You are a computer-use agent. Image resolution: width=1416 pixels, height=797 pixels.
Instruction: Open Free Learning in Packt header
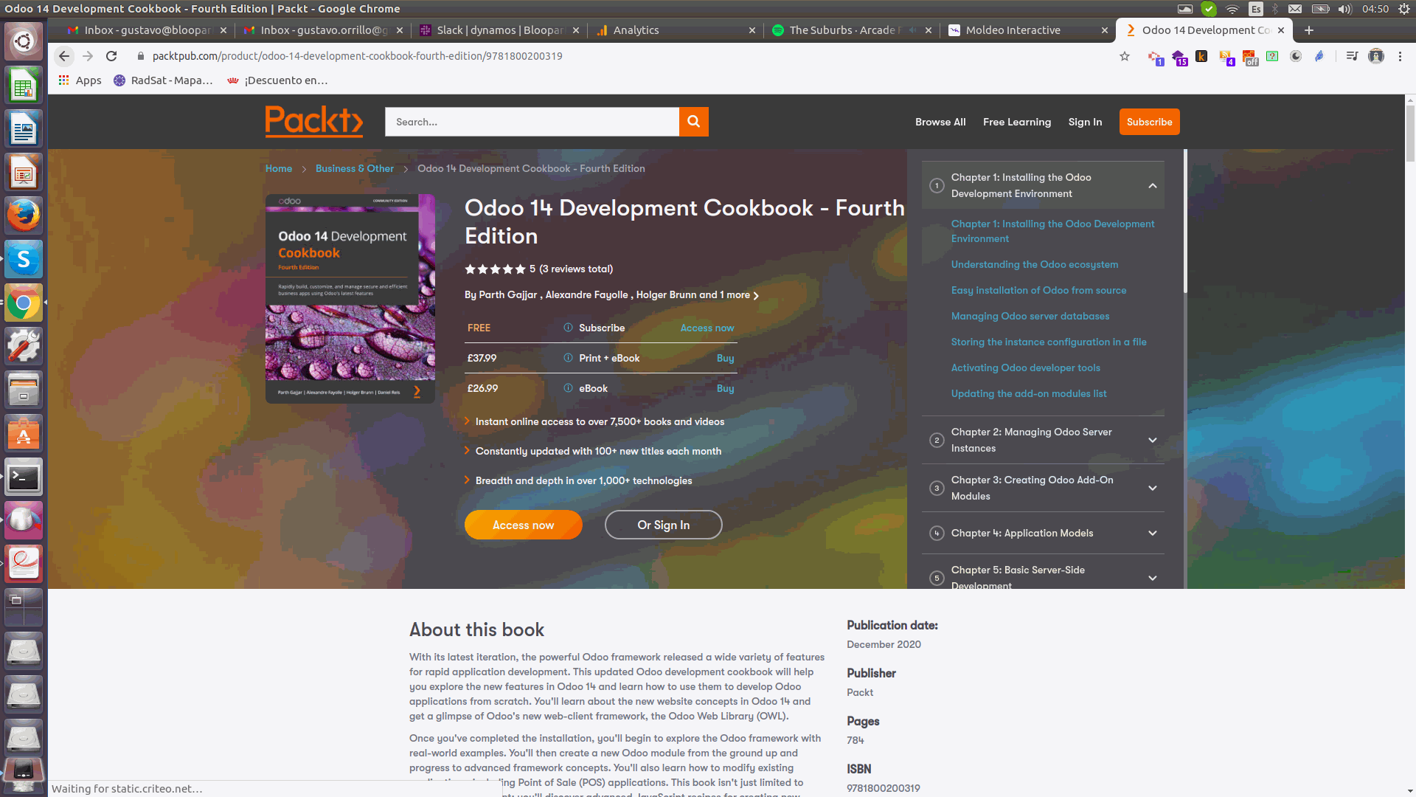pos(1016,122)
